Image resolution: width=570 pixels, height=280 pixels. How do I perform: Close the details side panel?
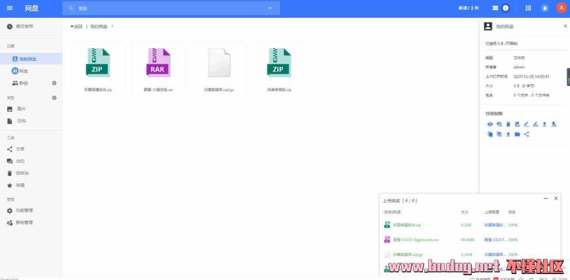pos(565,26)
